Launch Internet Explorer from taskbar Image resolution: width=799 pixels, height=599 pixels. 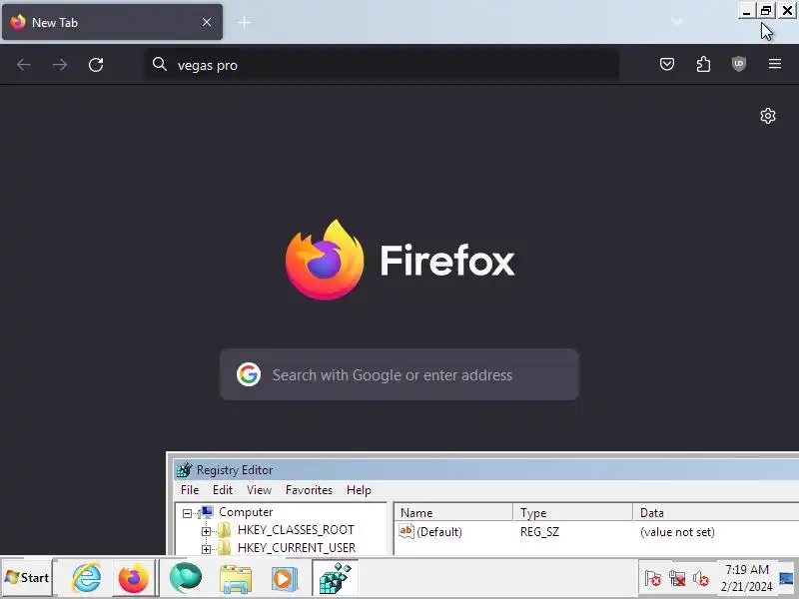(87, 578)
